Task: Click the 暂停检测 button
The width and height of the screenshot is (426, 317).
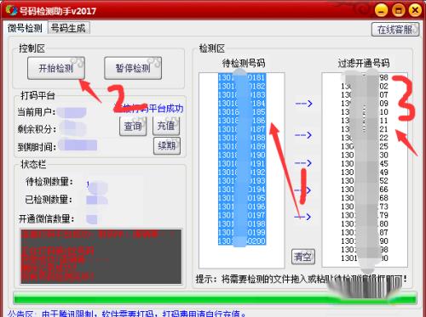Action: pos(133,68)
